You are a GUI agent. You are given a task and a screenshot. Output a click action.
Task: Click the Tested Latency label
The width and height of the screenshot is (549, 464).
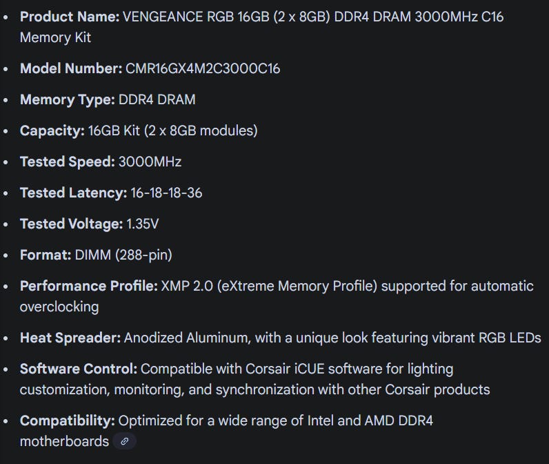click(x=73, y=193)
